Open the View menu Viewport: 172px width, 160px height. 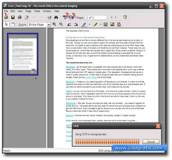click(20, 11)
